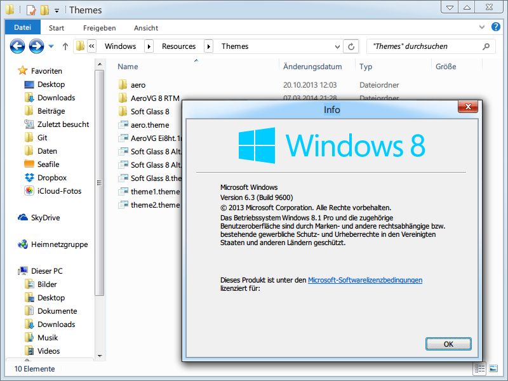
Task: Open Downloads under Favoriten
Action: (50, 98)
